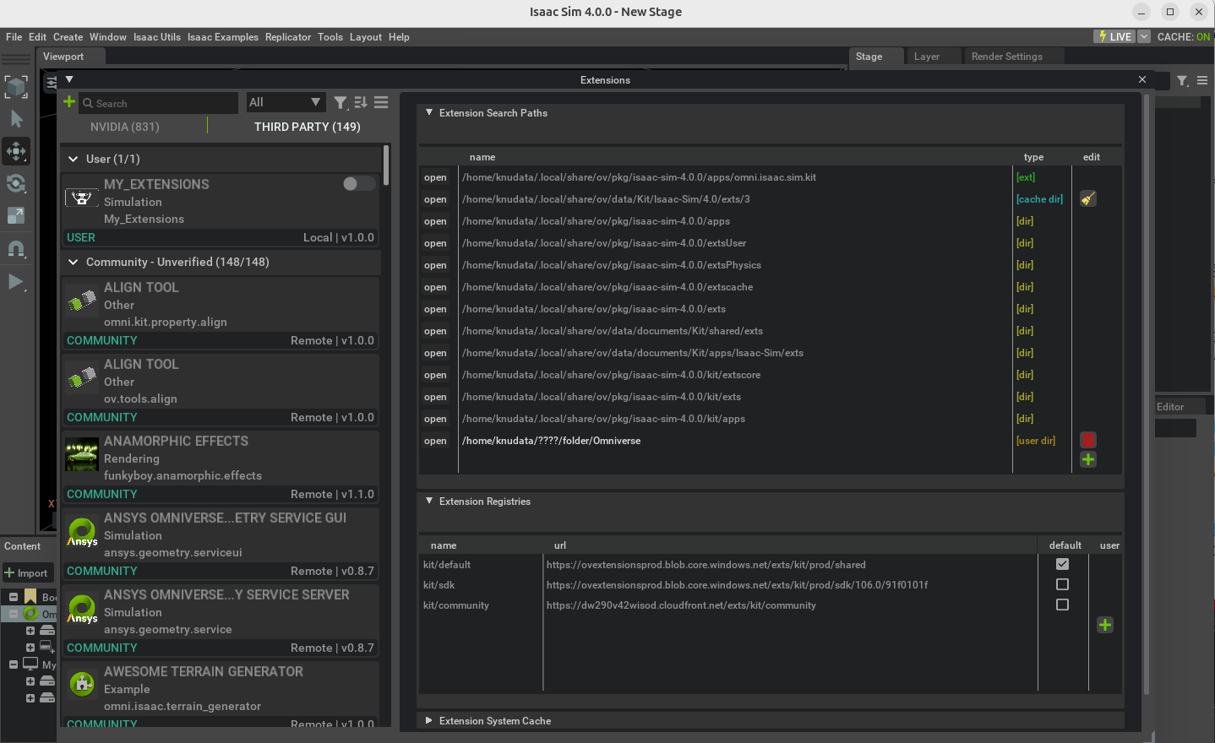Open the extension list filter icon
Screen dimensions: 1215x743
[341, 102]
